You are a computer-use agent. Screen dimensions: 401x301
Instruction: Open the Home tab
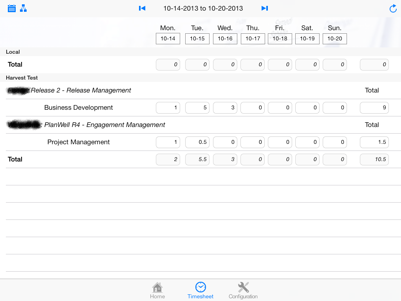157,290
